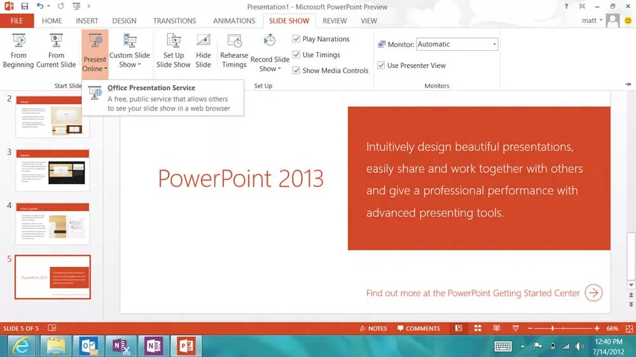Click start-from-beginning icon in quick access toolbar

(76, 6)
